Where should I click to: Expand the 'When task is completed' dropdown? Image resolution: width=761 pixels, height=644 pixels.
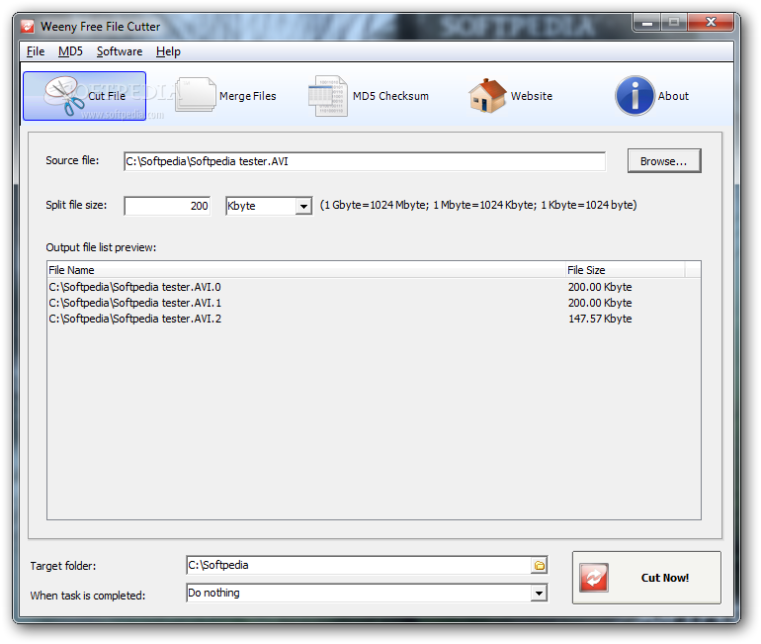[539, 593]
